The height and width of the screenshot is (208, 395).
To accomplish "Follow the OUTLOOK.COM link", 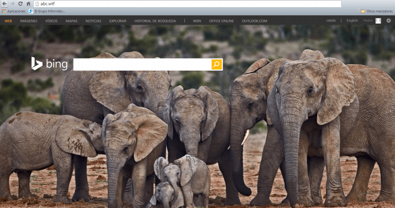I will tap(255, 21).
